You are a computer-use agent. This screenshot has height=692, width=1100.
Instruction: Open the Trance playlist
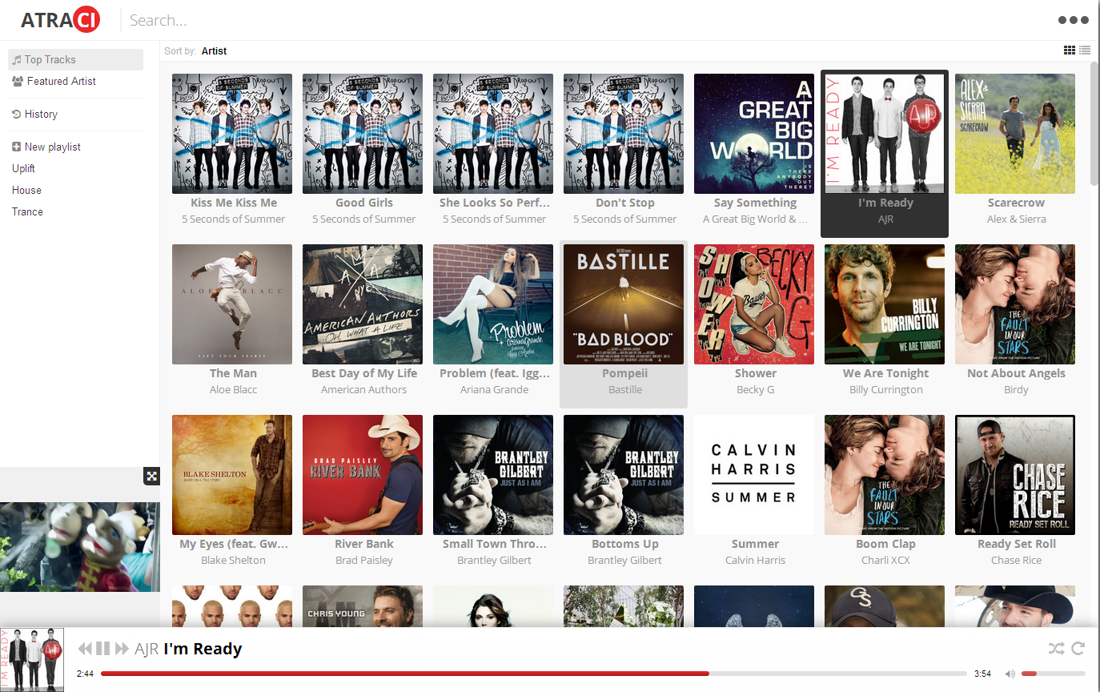click(x=27, y=211)
